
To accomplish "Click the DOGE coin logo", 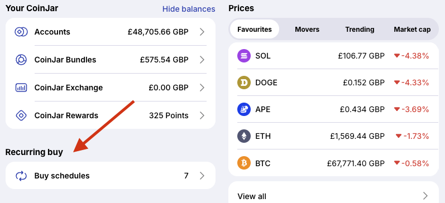I will [244, 83].
